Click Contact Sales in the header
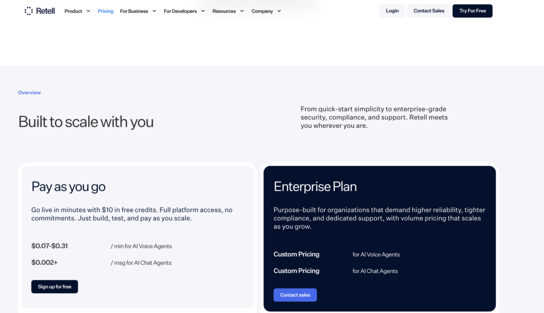 [429, 11]
